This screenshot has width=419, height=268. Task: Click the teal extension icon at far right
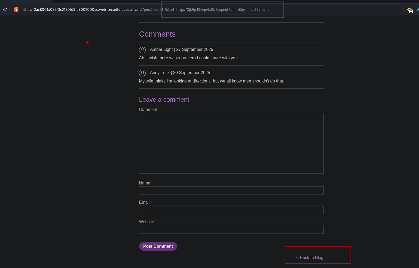[x=417, y=10]
